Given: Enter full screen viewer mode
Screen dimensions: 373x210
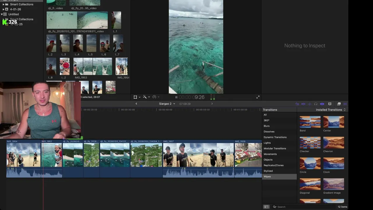Looking at the screenshot, I should tap(258, 97).
